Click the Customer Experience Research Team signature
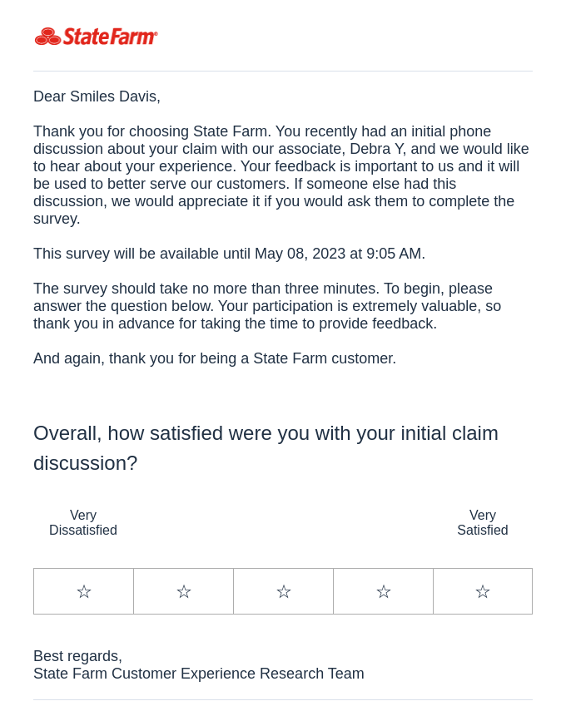 (x=199, y=674)
